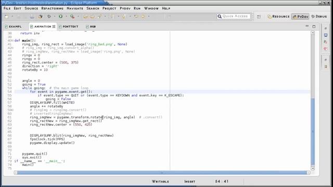Select the Animation editor tab

click(43, 26)
